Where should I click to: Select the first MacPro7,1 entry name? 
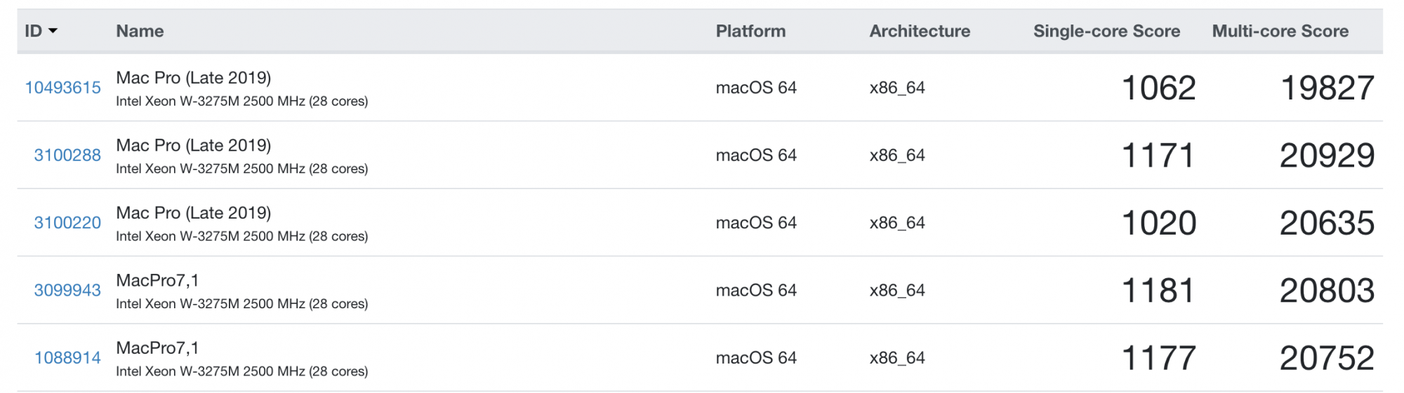(157, 280)
